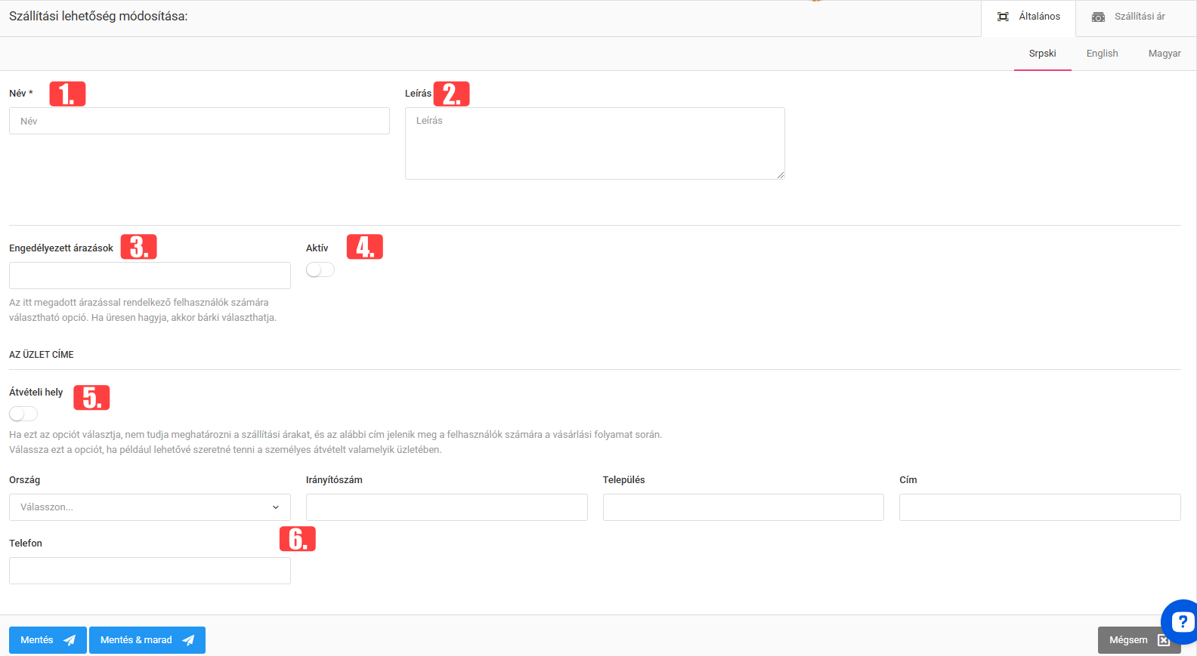Click into the Leírás description textarea
Image resolution: width=1197 pixels, height=656 pixels.
point(595,143)
